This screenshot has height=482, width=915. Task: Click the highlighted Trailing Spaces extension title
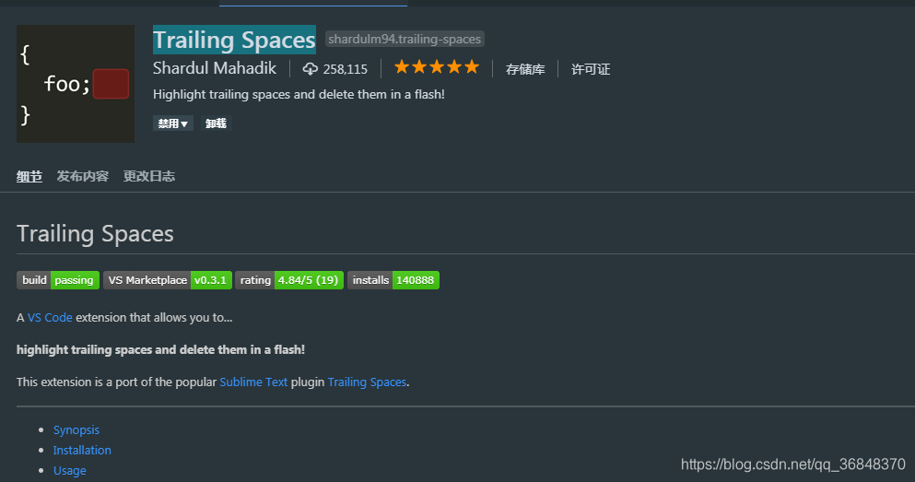click(x=234, y=40)
